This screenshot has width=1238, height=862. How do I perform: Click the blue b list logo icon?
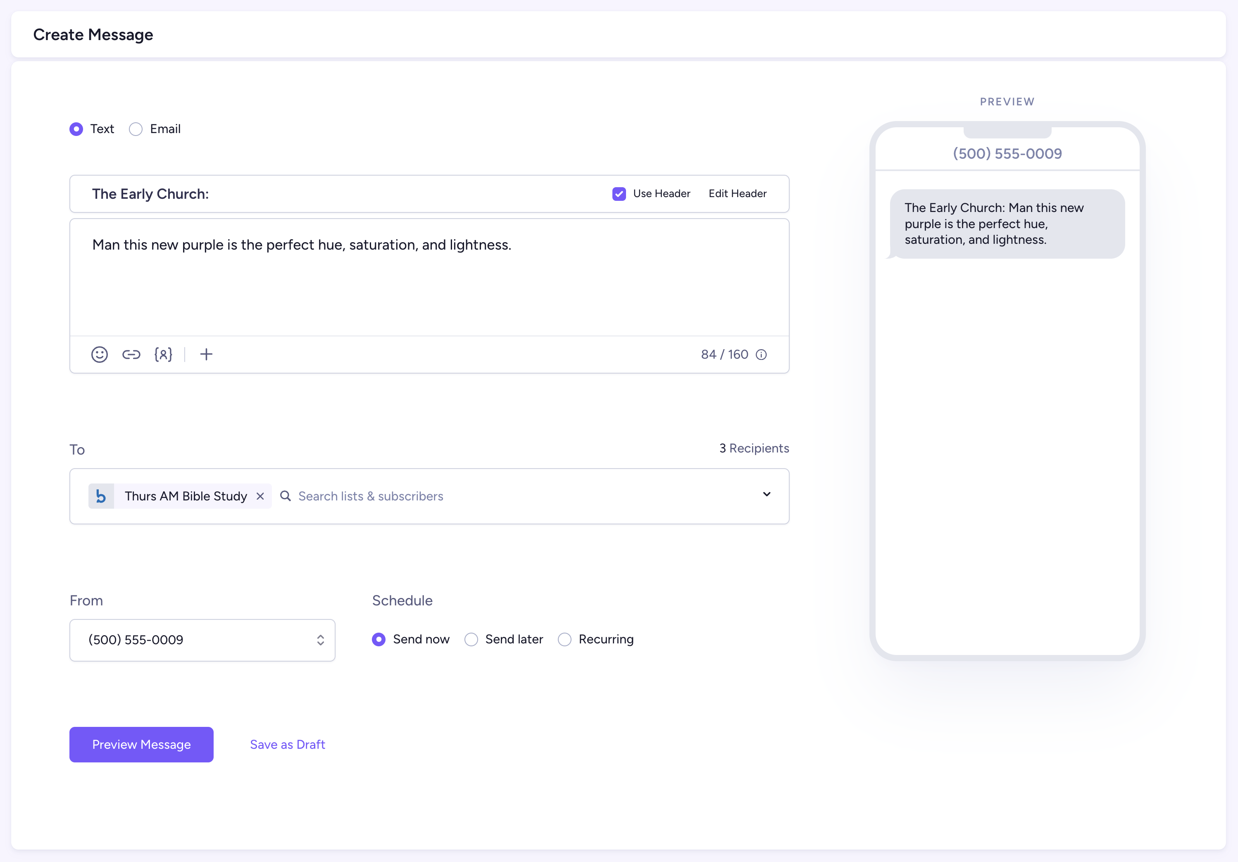click(x=101, y=496)
